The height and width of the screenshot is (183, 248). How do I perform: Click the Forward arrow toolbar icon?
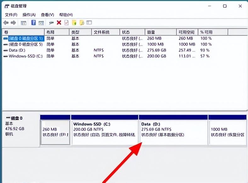(x=13, y=23)
